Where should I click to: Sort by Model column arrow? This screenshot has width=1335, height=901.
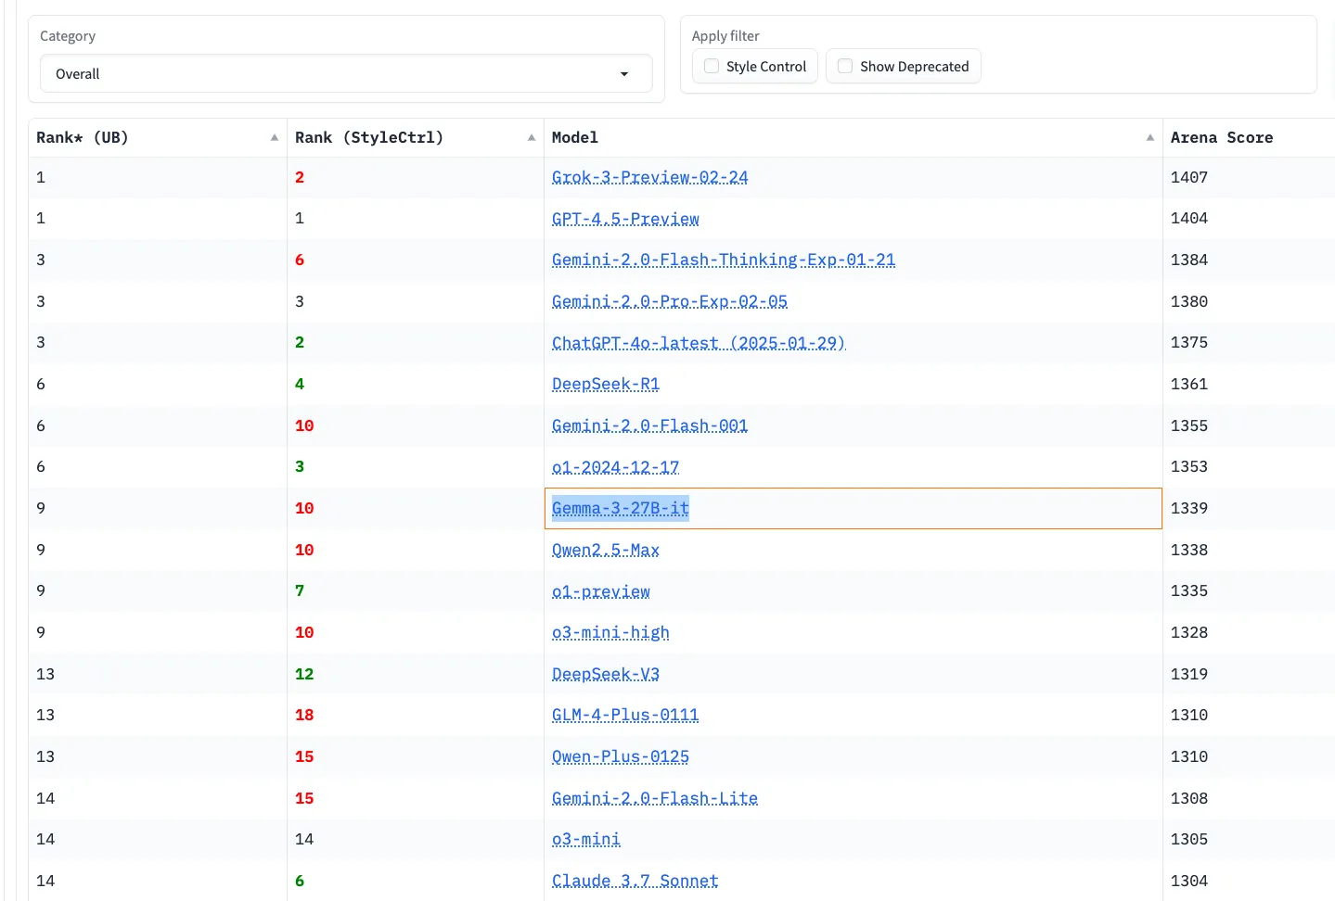pyautogui.click(x=1150, y=138)
